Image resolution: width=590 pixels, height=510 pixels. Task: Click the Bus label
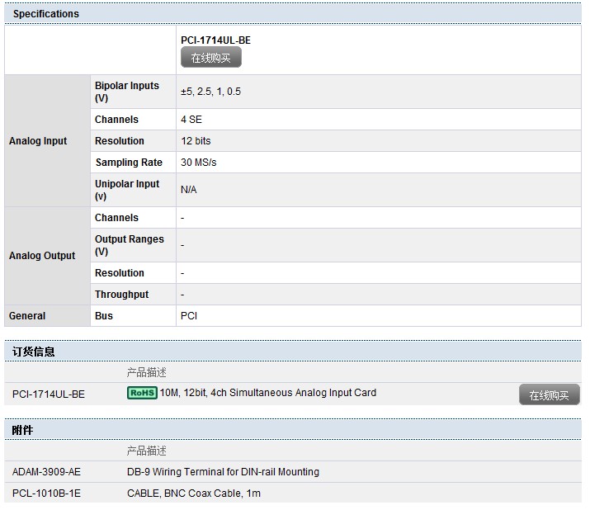click(104, 316)
